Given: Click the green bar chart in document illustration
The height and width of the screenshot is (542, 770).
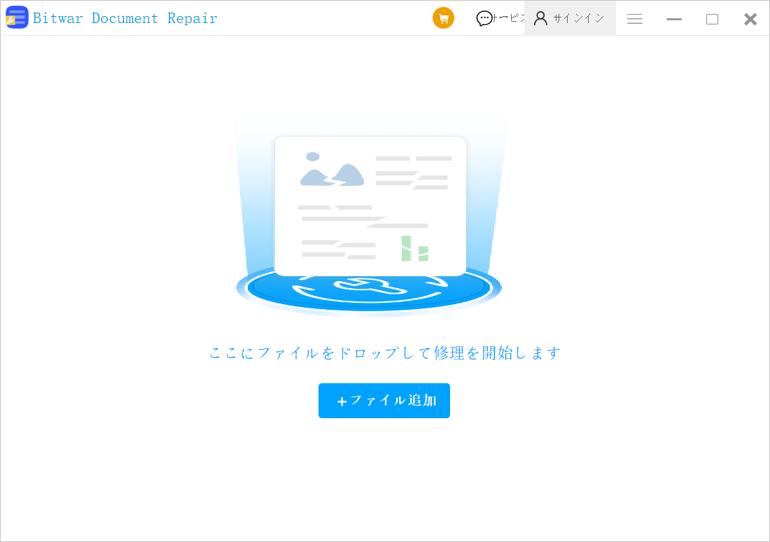Looking at the screenshot, I should [x=414, y=249].
